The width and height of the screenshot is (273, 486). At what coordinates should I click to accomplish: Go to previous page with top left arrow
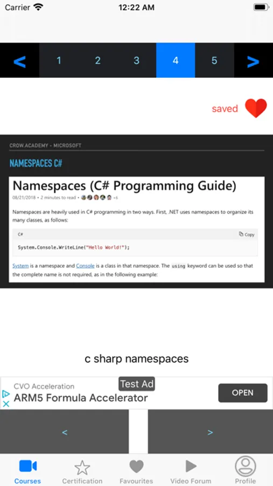[19, 60]
